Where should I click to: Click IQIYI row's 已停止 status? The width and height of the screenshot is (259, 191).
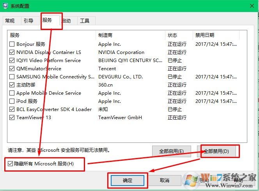pos(175,60)
